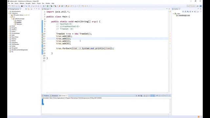Toggle Scroll Lock in Console toolbar

(x=147, y=96)
